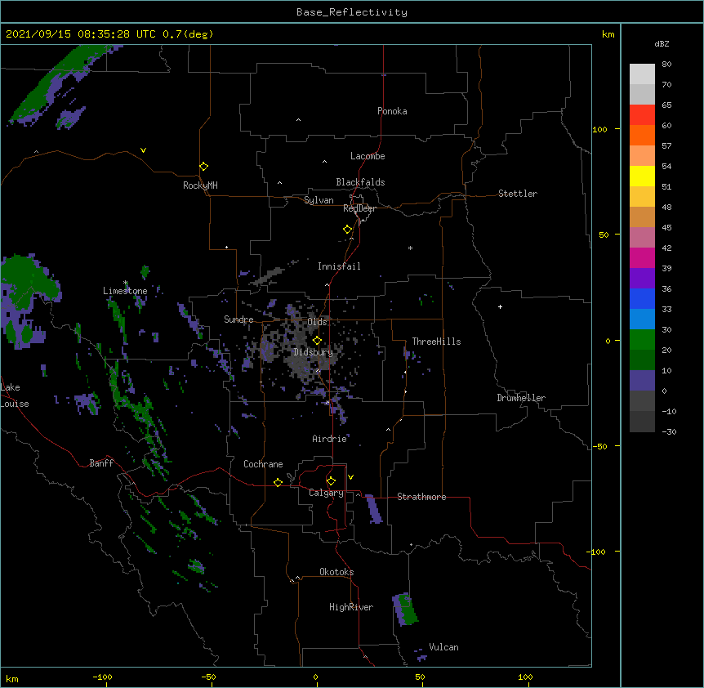Click the HighRiver label
The image size is (704, 688).
tap(351, 607)
